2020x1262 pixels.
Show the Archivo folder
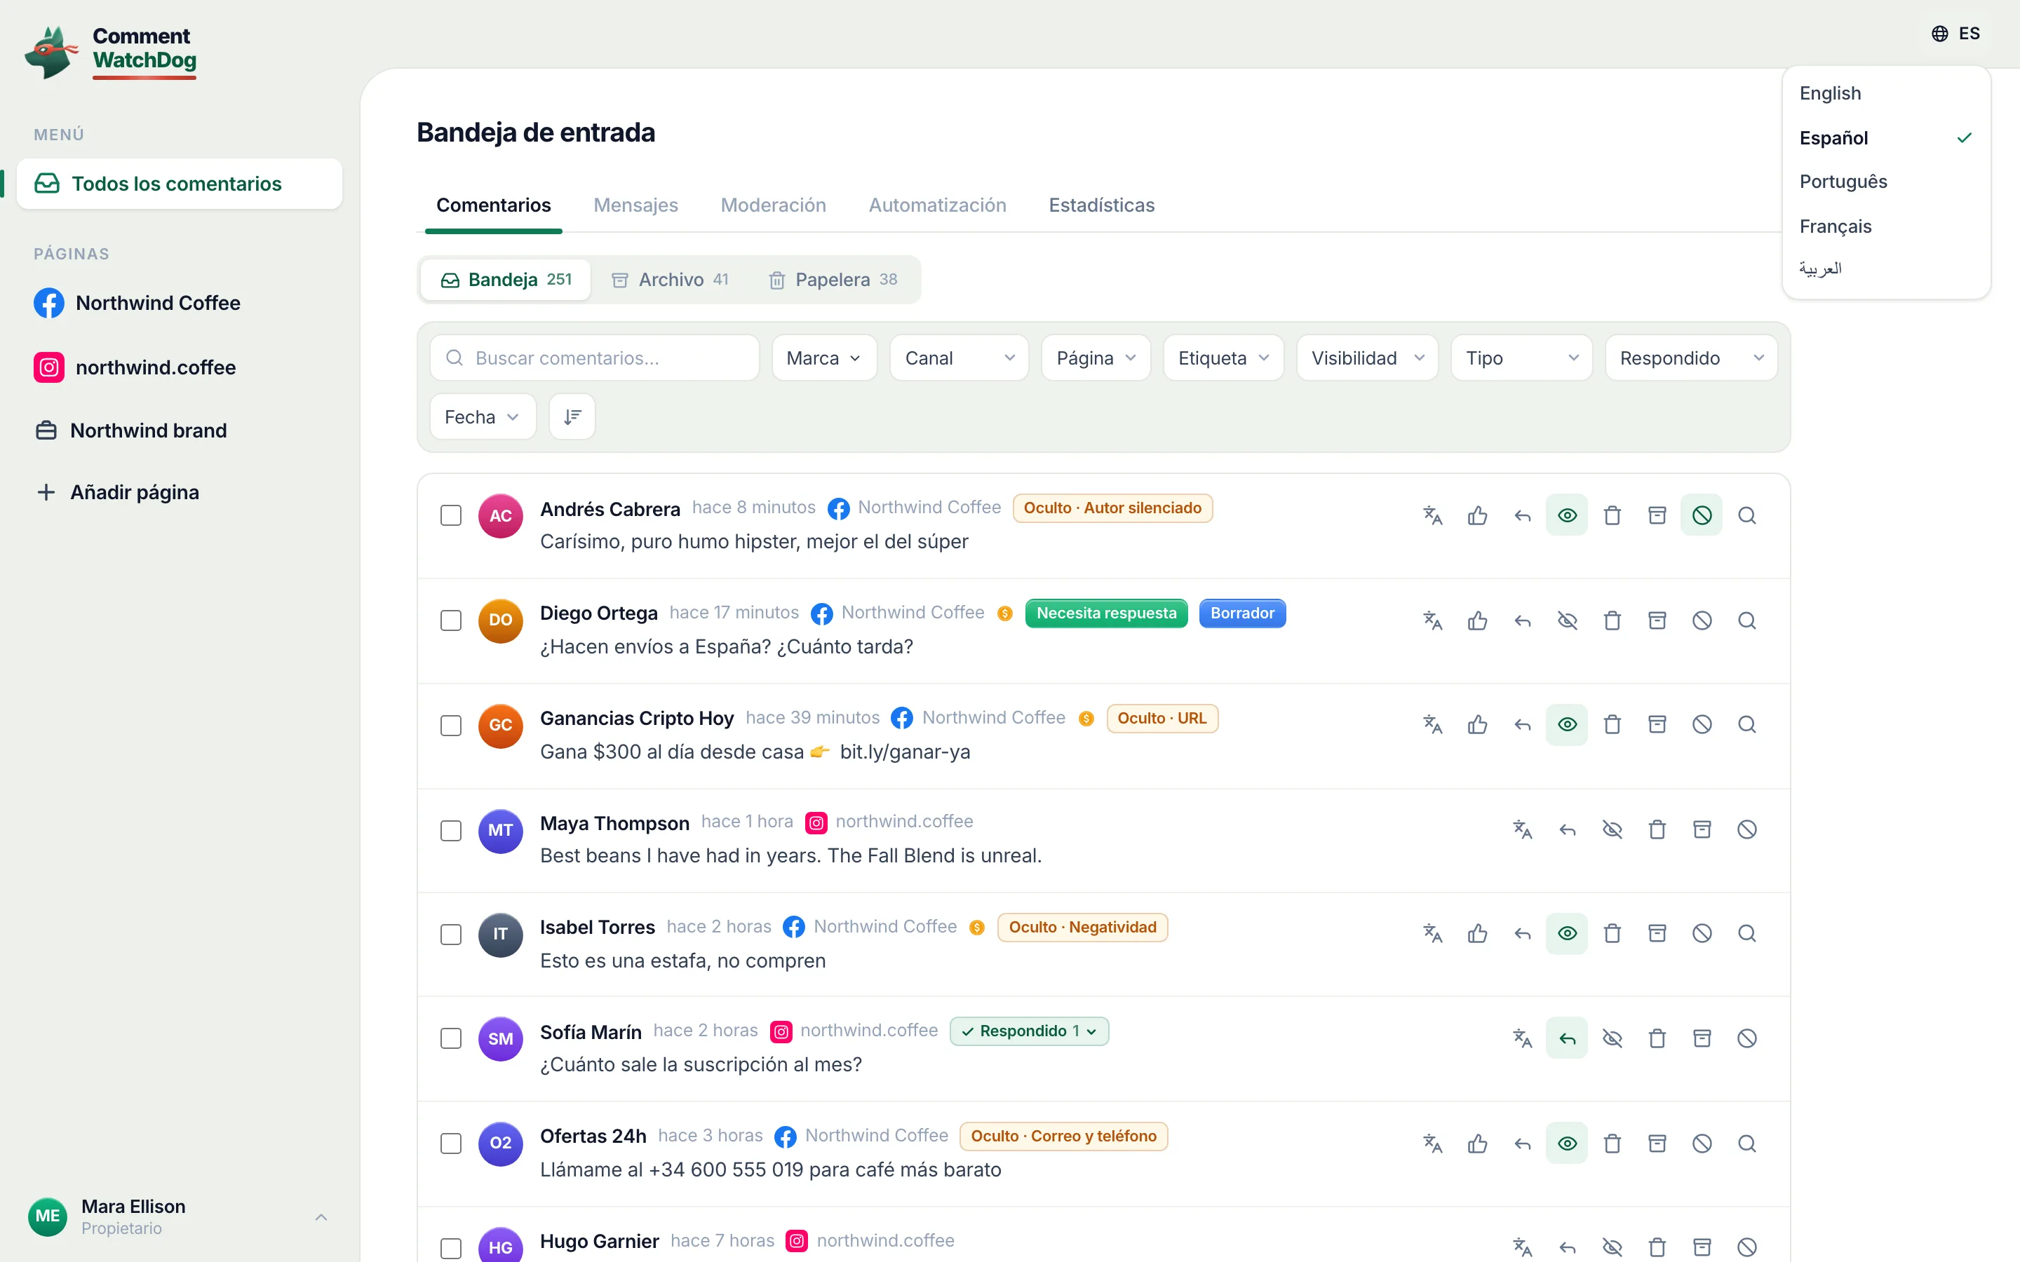[x=669, y=280]
